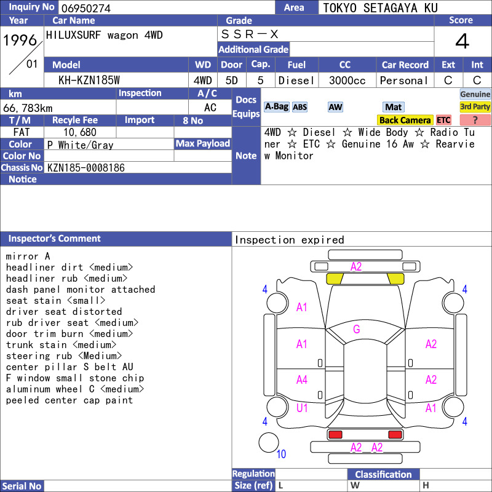Click the left red tail light

pyautogui.click(x=335, y=435)
